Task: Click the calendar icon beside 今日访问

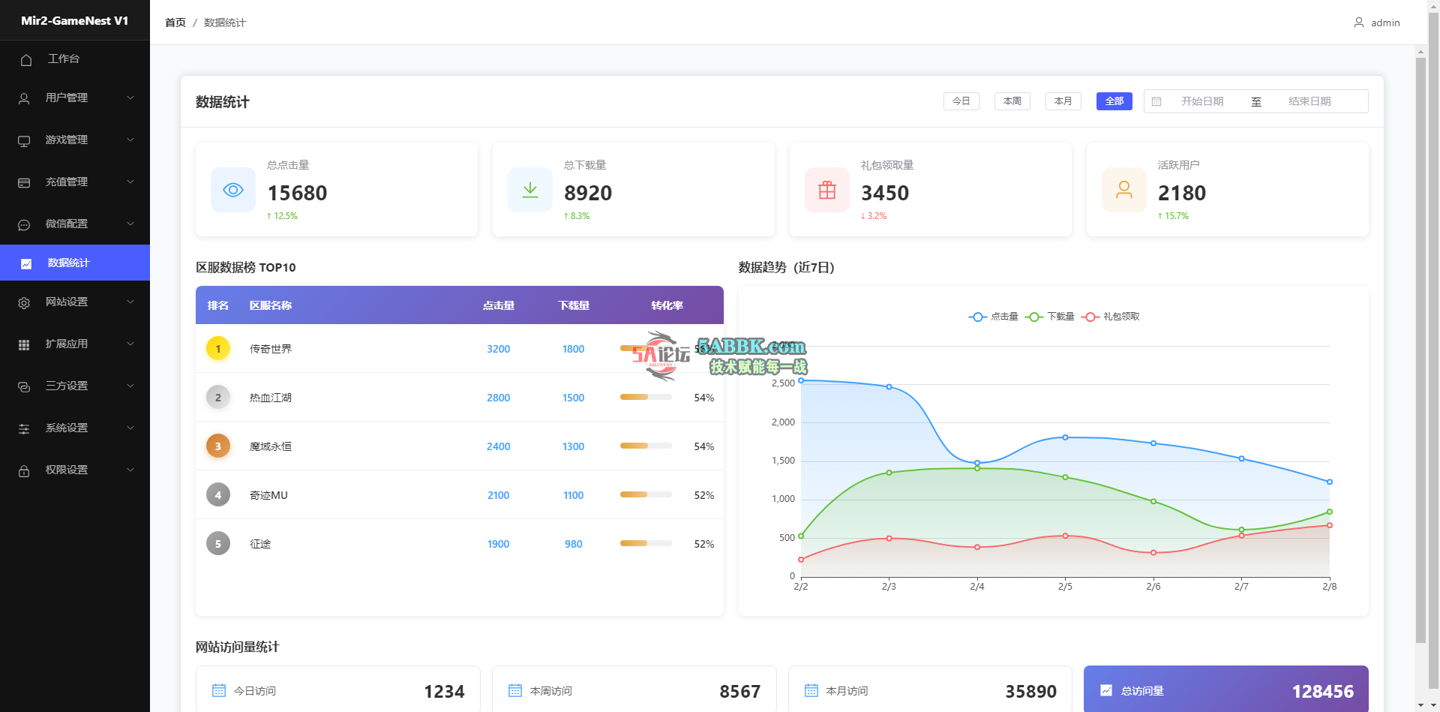Action: tap(219, 690)
